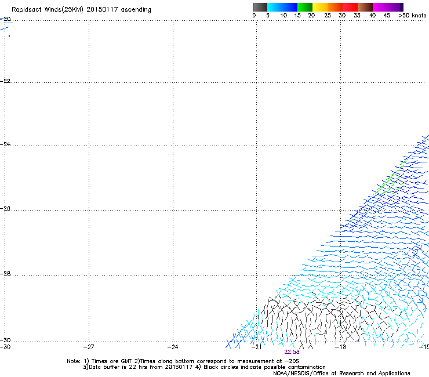The image size is (429, 377).
Task: Click the '10' legend scale number
Action: [x=283, y=16]
